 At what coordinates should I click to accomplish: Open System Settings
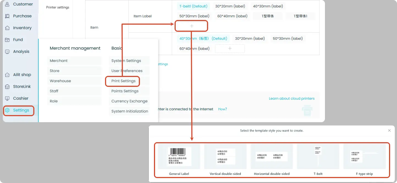tap(129, 61)
